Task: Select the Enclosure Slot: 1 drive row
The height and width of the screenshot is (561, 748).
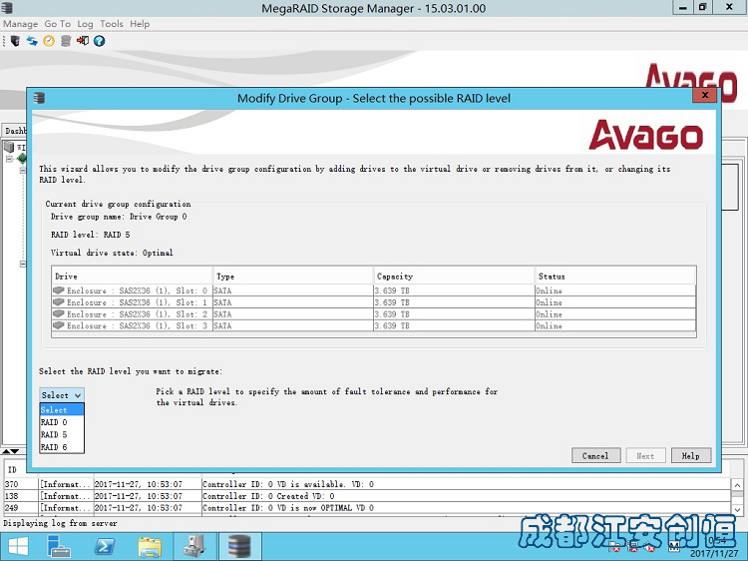Action: 374,302
